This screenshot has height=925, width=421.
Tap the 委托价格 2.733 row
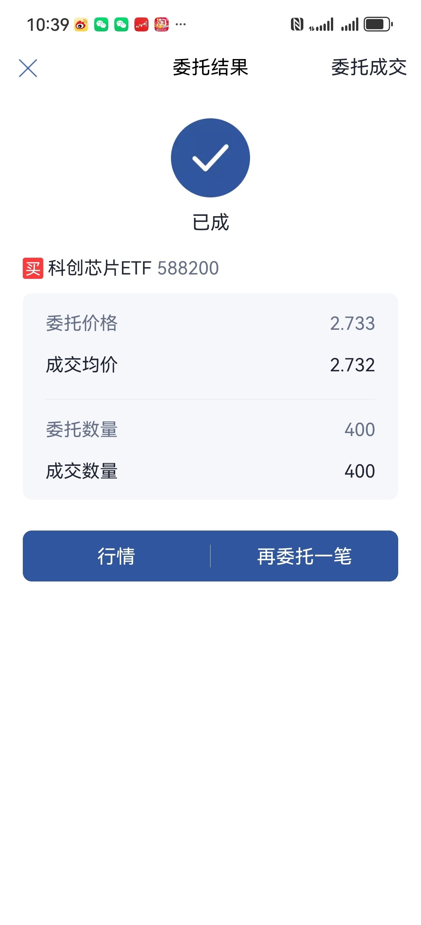coord(210,323)
